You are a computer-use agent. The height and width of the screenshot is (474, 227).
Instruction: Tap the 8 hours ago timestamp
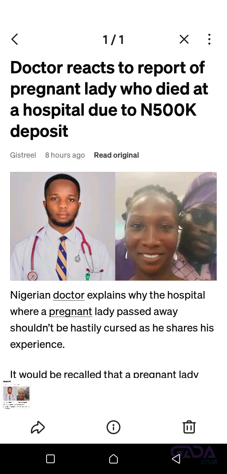[65, 155]
